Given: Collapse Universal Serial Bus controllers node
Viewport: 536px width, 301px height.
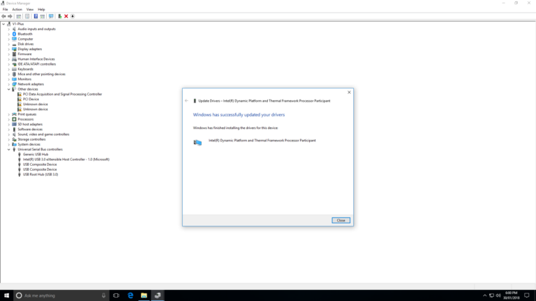Looking at the screenshot, I should click(9, 150).
